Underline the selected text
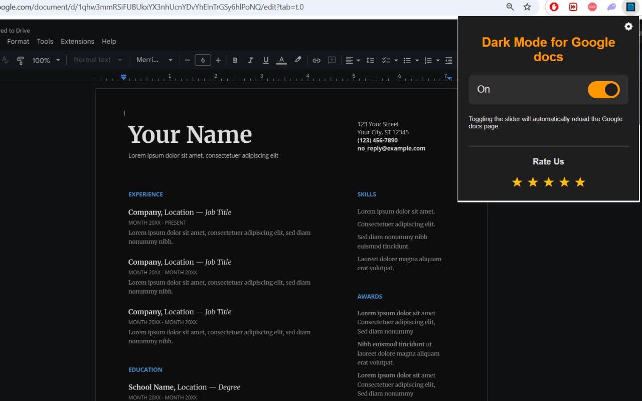This screenshot has height=401, width=642. [266, 60]
